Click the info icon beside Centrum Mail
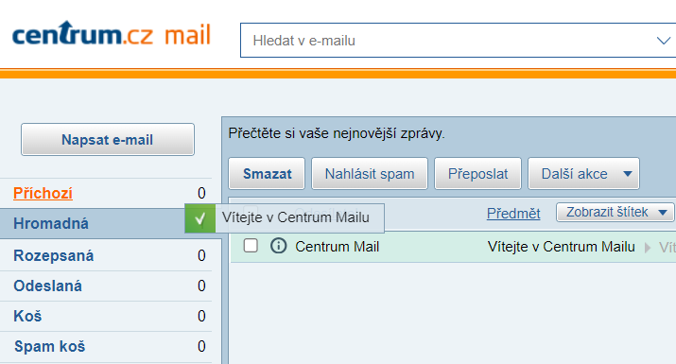Viewport: 676px width, 364px height. point(279,246)
